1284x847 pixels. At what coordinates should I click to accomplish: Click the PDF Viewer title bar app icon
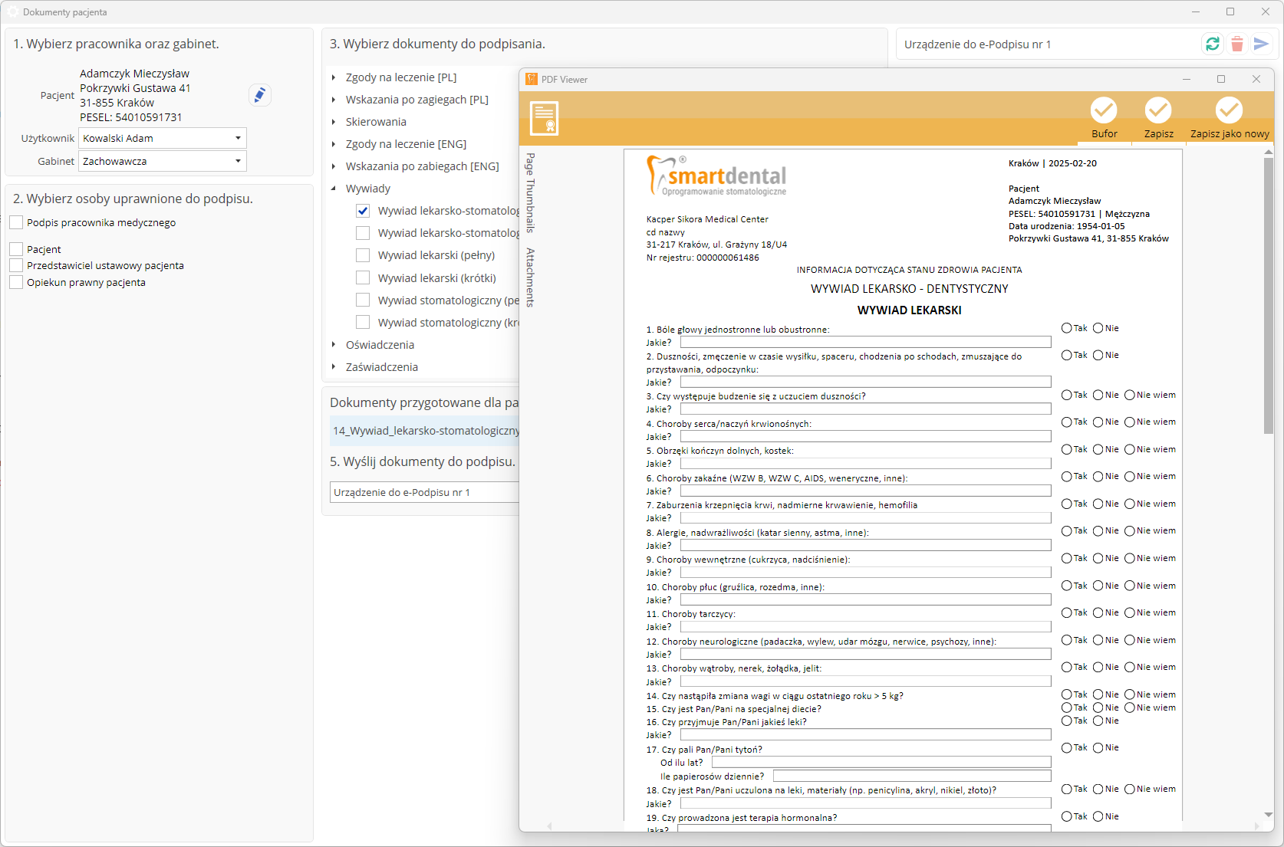[532, 79]
